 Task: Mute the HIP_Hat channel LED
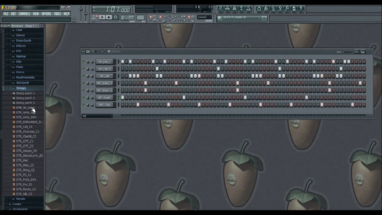[x=84, y=76]
